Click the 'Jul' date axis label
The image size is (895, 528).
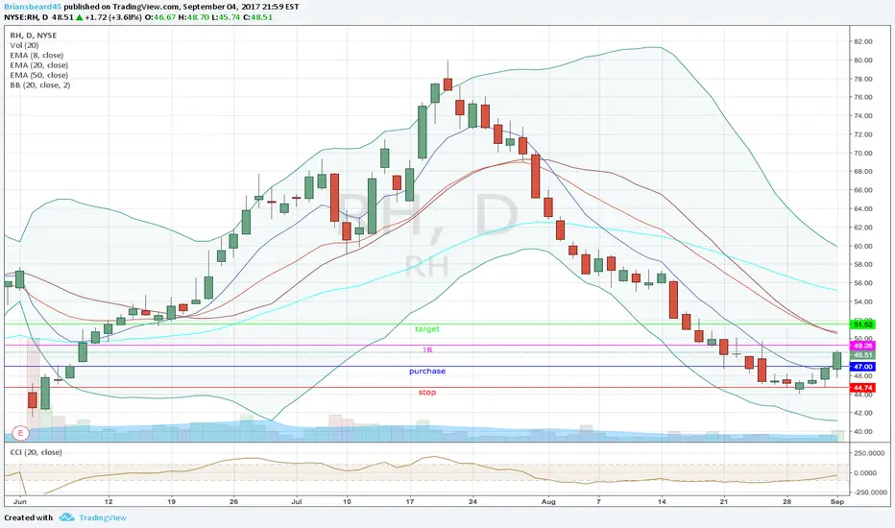pos(296,502)
